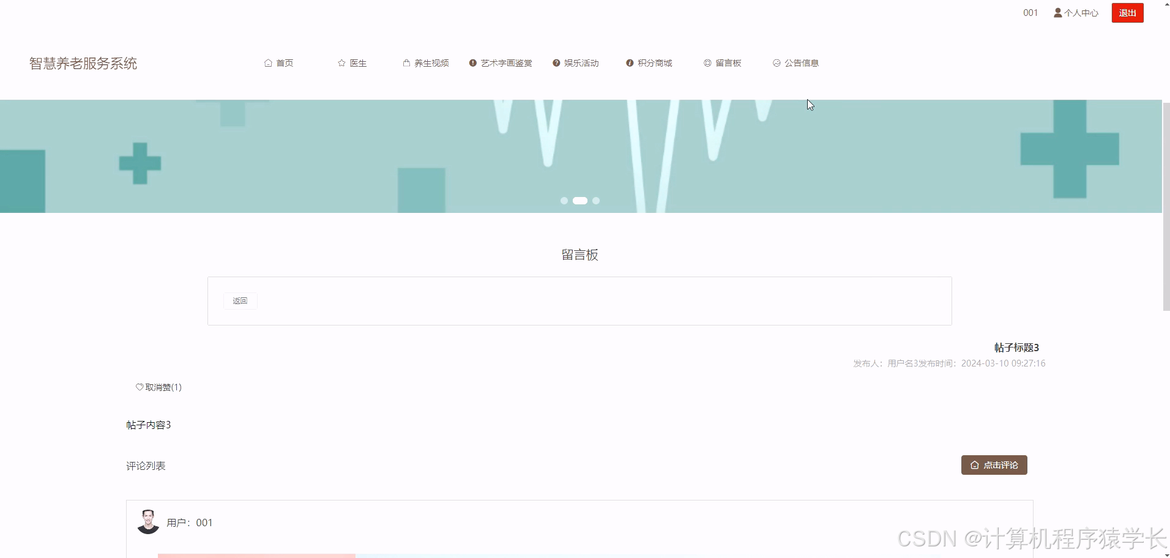The image size is (1170, 558).
Task: Click the house icon inside 点击评论 button
Action: (975, 465)
